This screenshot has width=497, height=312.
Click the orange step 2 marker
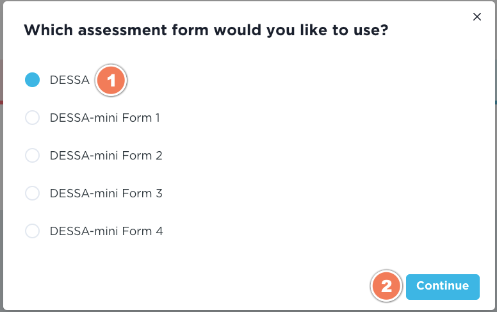tap(387, 286)
